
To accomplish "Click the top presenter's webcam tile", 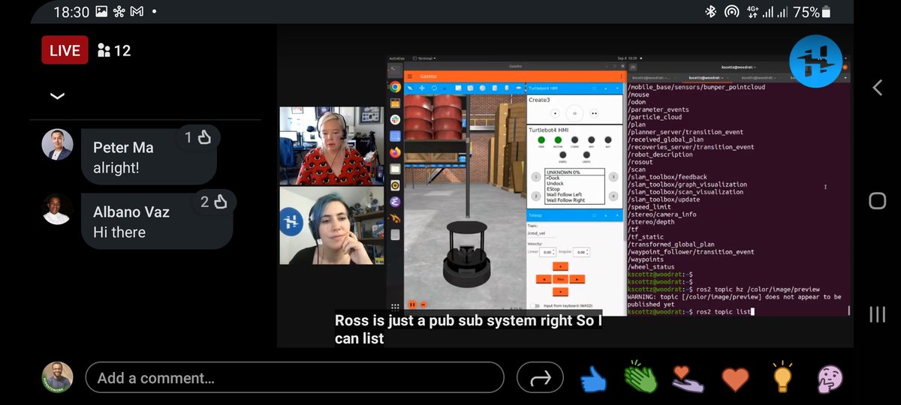I will pos(333,146).
